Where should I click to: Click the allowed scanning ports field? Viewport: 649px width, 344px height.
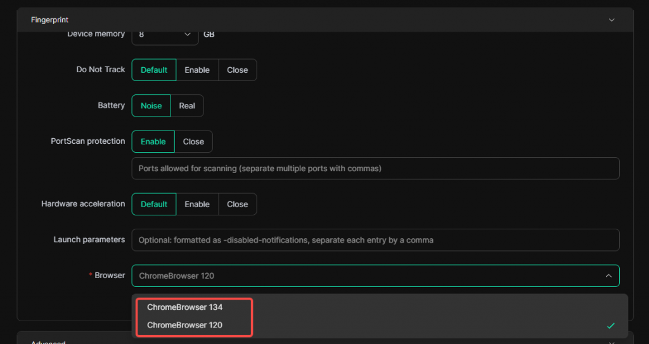click(375, 169)
